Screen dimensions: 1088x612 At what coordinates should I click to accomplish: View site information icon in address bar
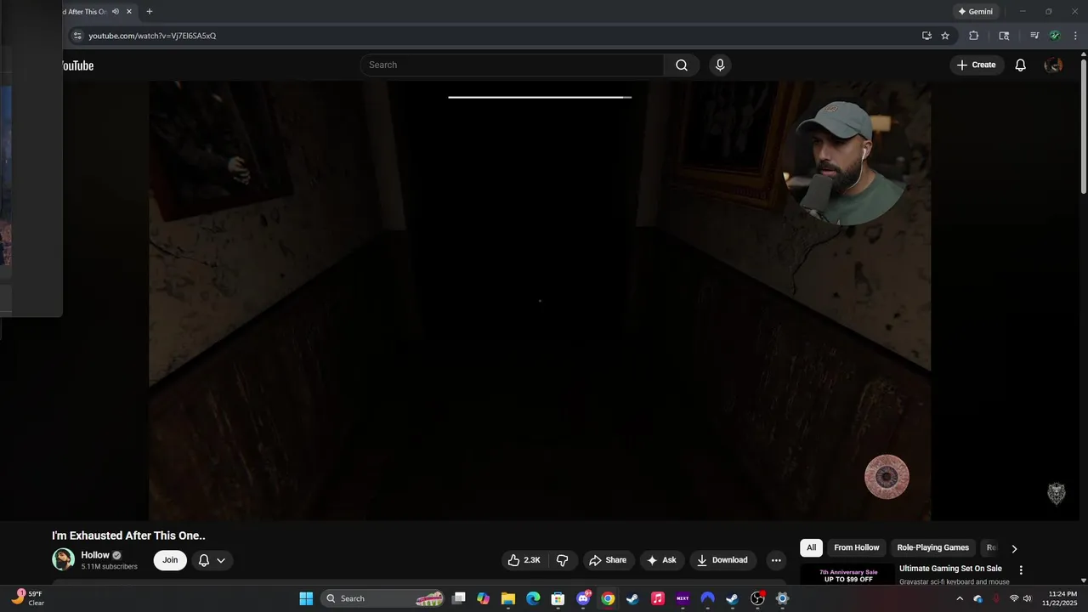coord(77,36)
